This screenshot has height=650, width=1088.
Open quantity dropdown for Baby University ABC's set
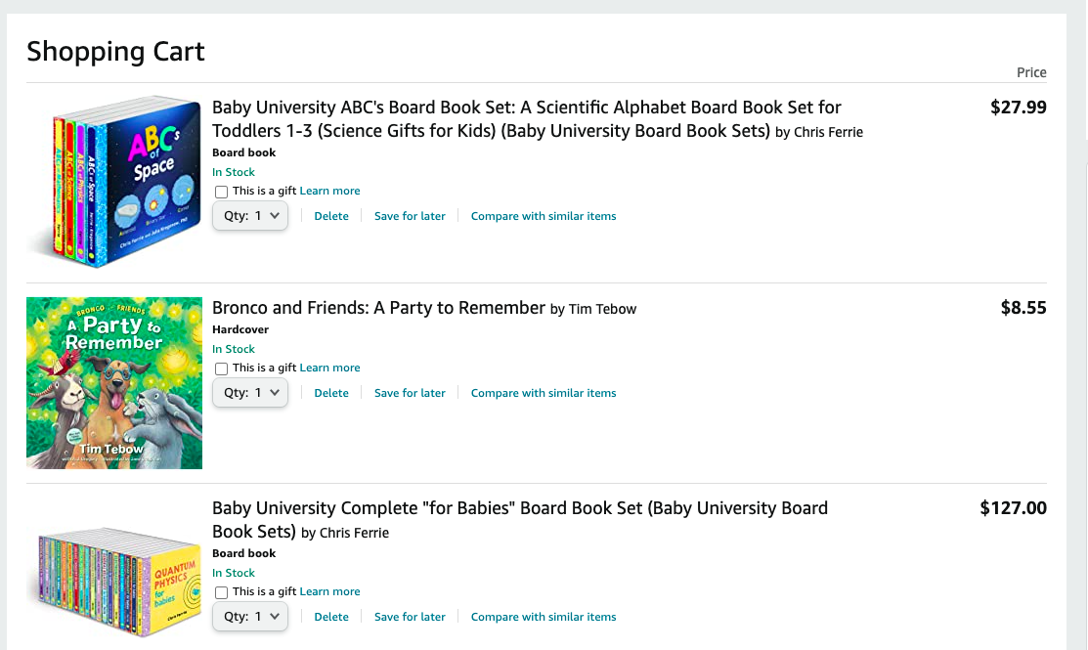250,216
